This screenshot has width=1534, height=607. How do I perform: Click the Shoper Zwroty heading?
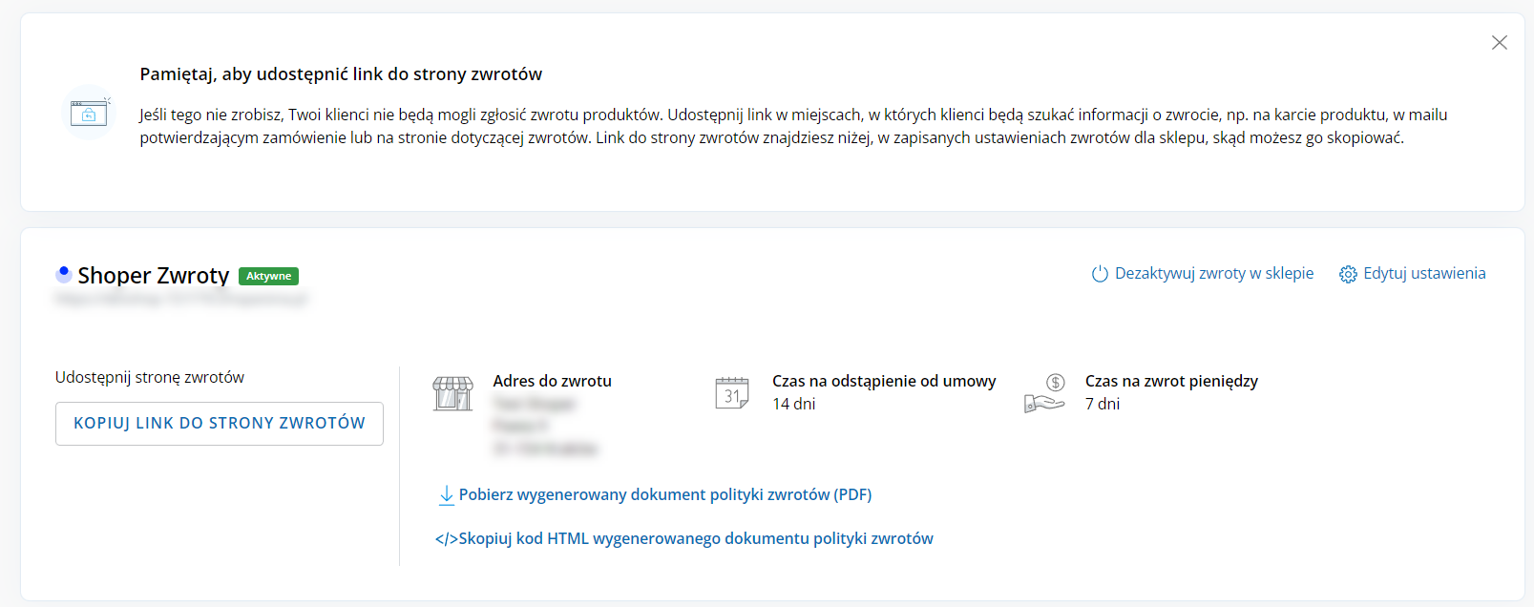click(153, 276)
